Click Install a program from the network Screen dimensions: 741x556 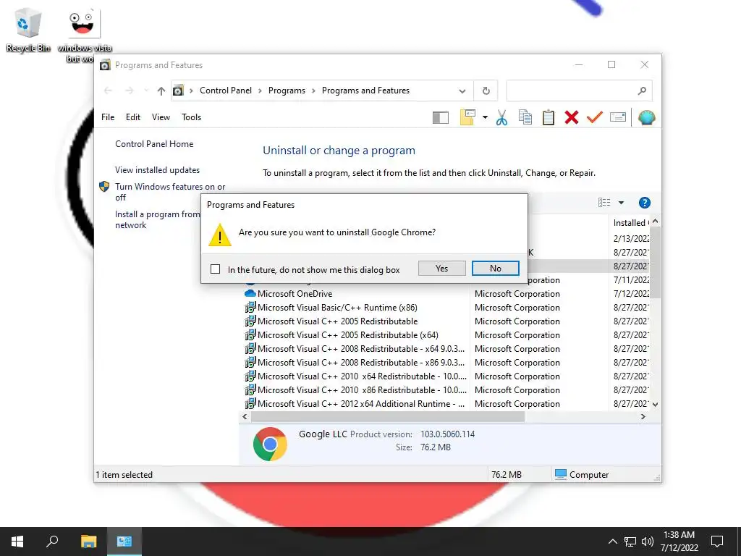pyautogui.click(x=157, y=220)
